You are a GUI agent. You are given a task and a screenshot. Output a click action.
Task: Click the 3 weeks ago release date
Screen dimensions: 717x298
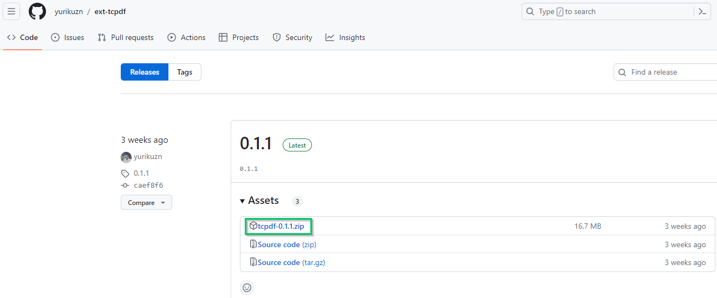(145, 140)
